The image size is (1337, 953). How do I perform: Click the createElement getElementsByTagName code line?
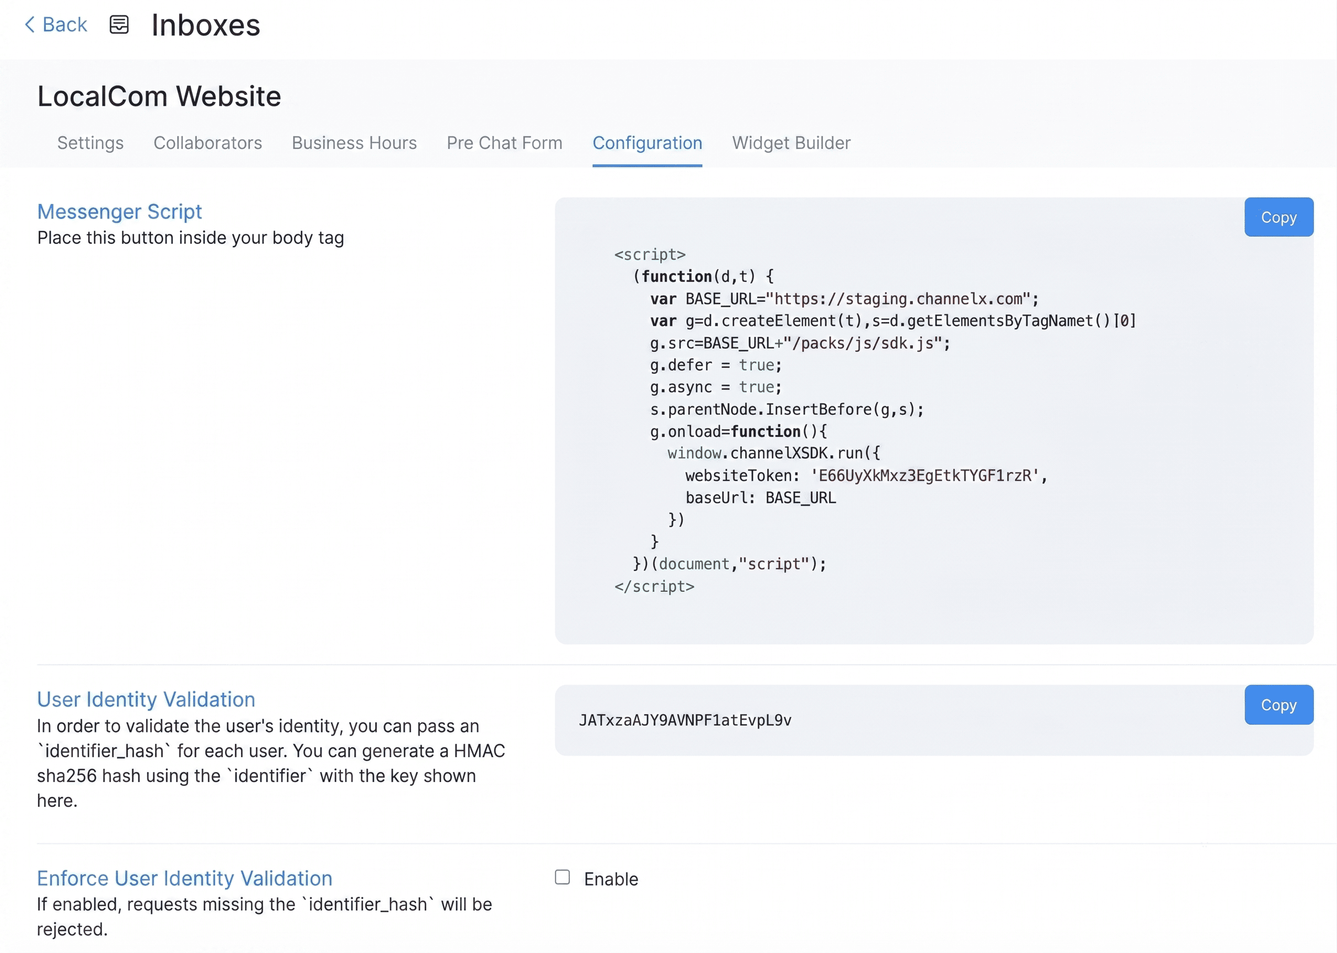point(894,321)
